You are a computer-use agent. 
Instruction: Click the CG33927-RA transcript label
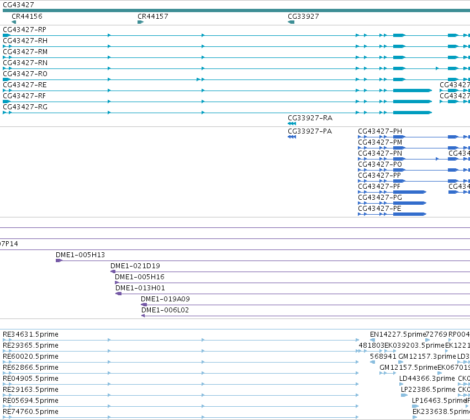[310, 118]
